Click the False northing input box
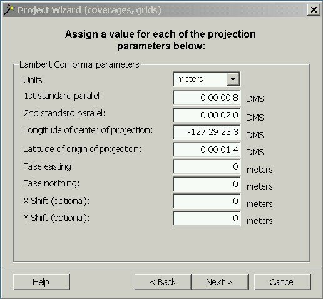Screen dimensions: 323x299 pos(207,184)
